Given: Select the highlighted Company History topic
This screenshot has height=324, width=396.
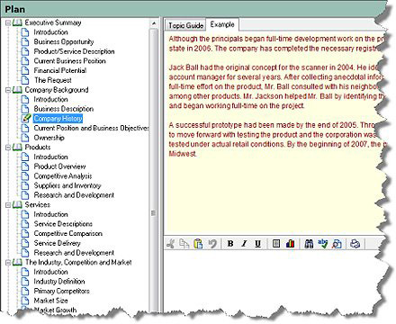Looking at the screenshot, I should coord(58,119).
